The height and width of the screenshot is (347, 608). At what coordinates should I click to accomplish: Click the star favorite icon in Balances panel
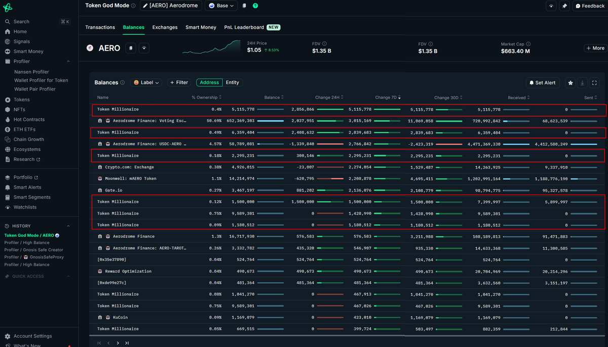tap(571, 82)
